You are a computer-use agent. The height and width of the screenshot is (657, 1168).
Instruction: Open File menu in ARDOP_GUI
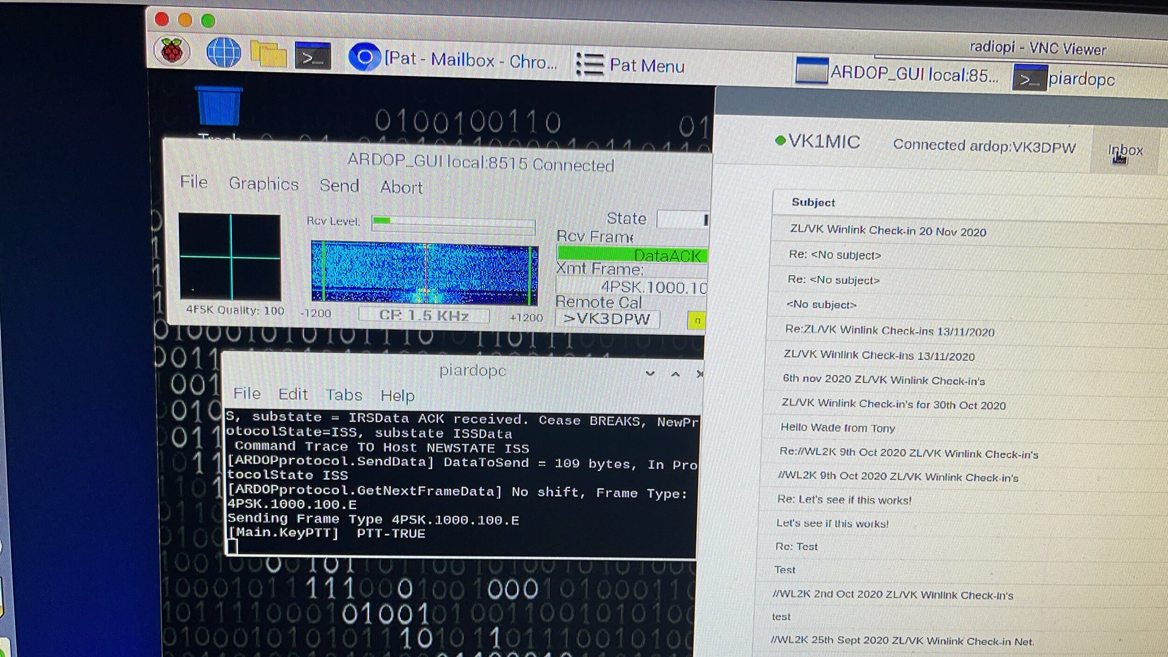point(194,181)
